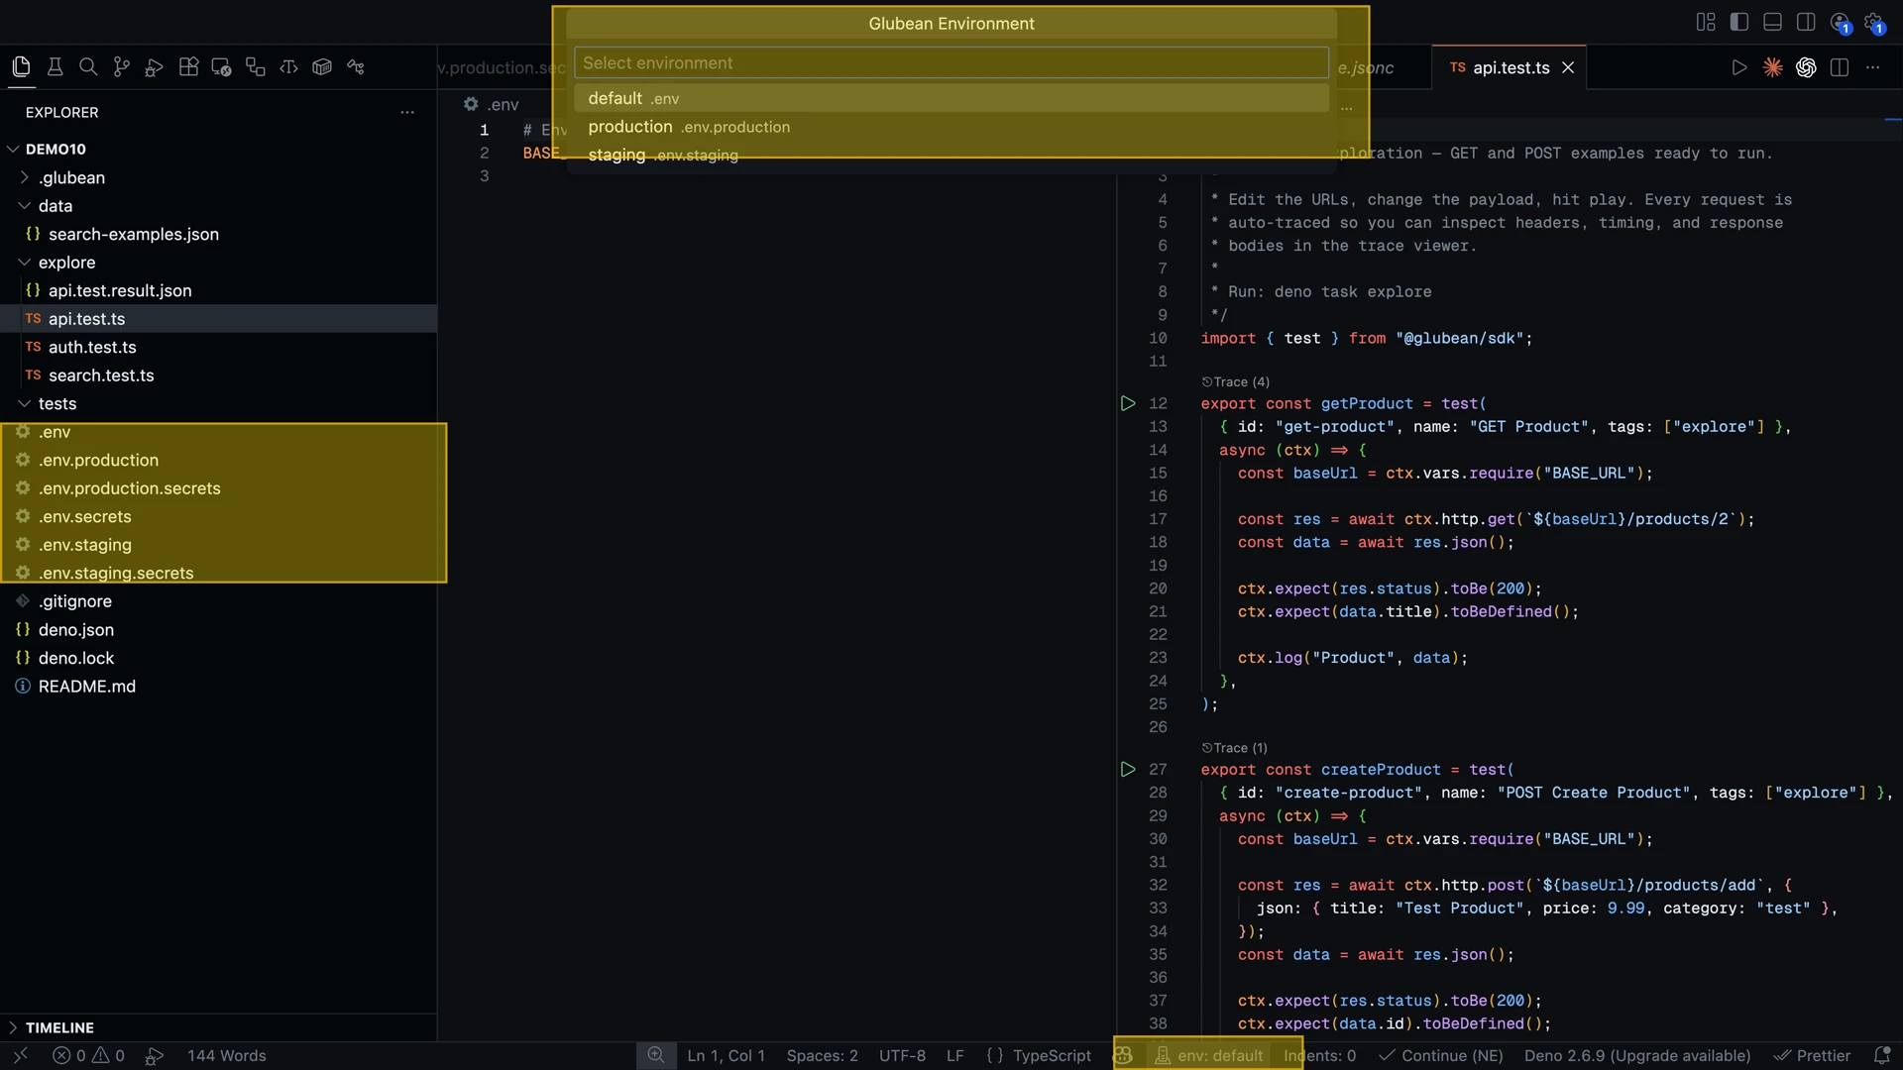Open the Run and Debug view
Screen dimensions: 1903x1070
pos(154,66)
